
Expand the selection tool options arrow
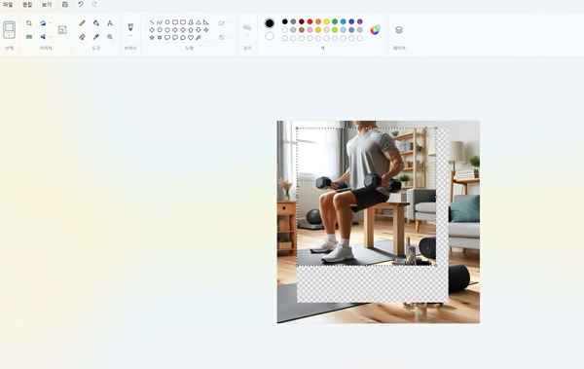10,36
